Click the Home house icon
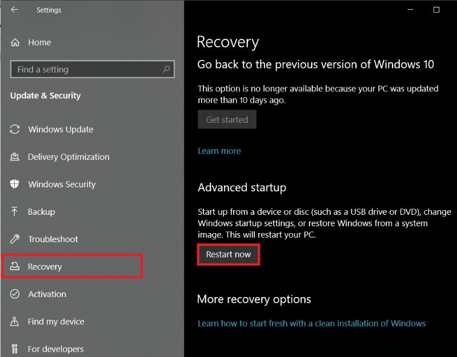The width and height of the screenshot is (457, 357). pos(15,42)
